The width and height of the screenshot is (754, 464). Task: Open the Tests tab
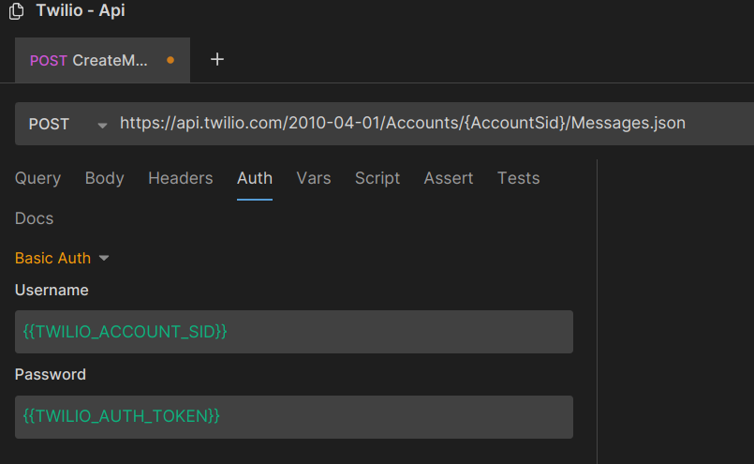[518, 178]
